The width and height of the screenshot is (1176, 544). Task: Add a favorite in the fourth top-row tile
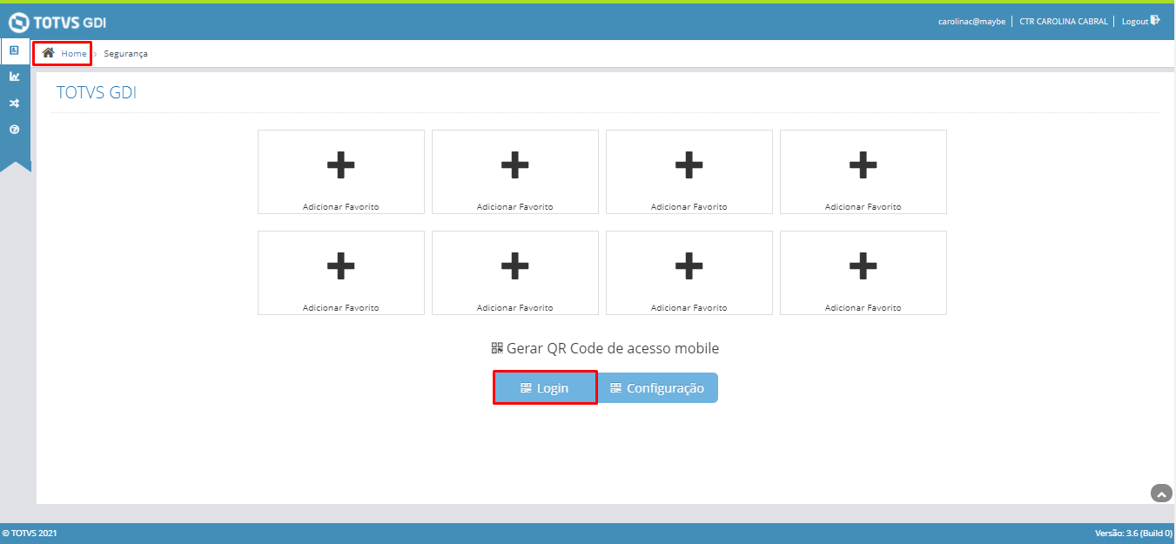pos(864,171)
